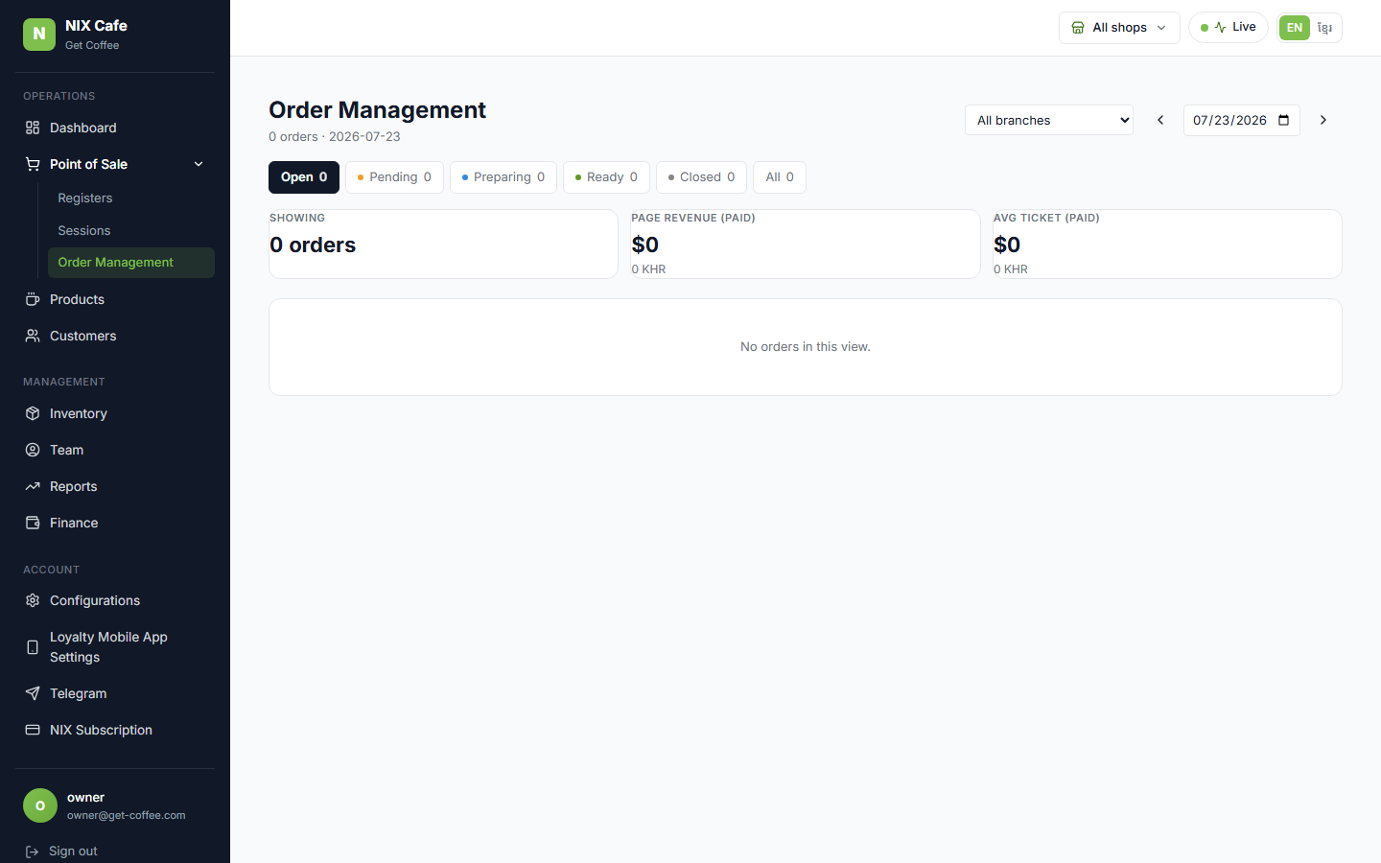Screen dimensions: 1381x863
Task: Open the All branches select box
Action: (x=1049, y=120)
